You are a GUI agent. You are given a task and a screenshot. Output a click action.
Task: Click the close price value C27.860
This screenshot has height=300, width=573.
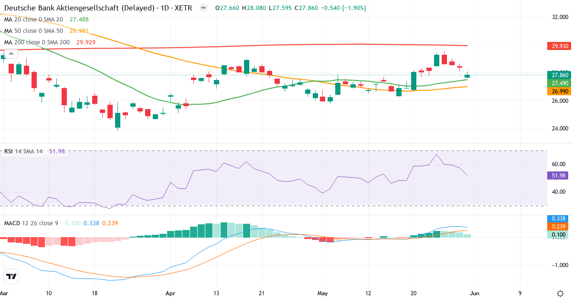coord(307,8)
